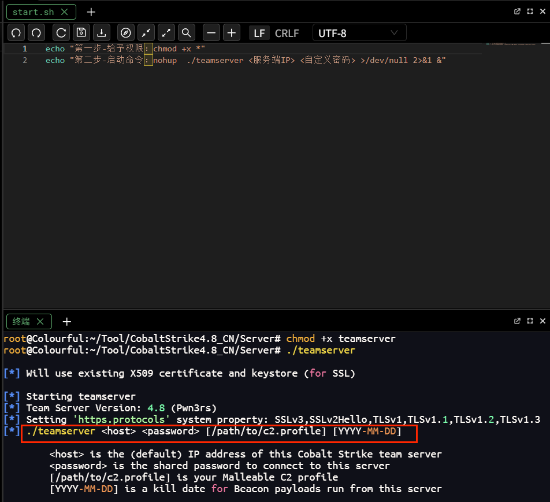This screenshot has height=502, width=550.
Task: Click 'Will use existing X509 certificate' line
Action: point(191,373)
